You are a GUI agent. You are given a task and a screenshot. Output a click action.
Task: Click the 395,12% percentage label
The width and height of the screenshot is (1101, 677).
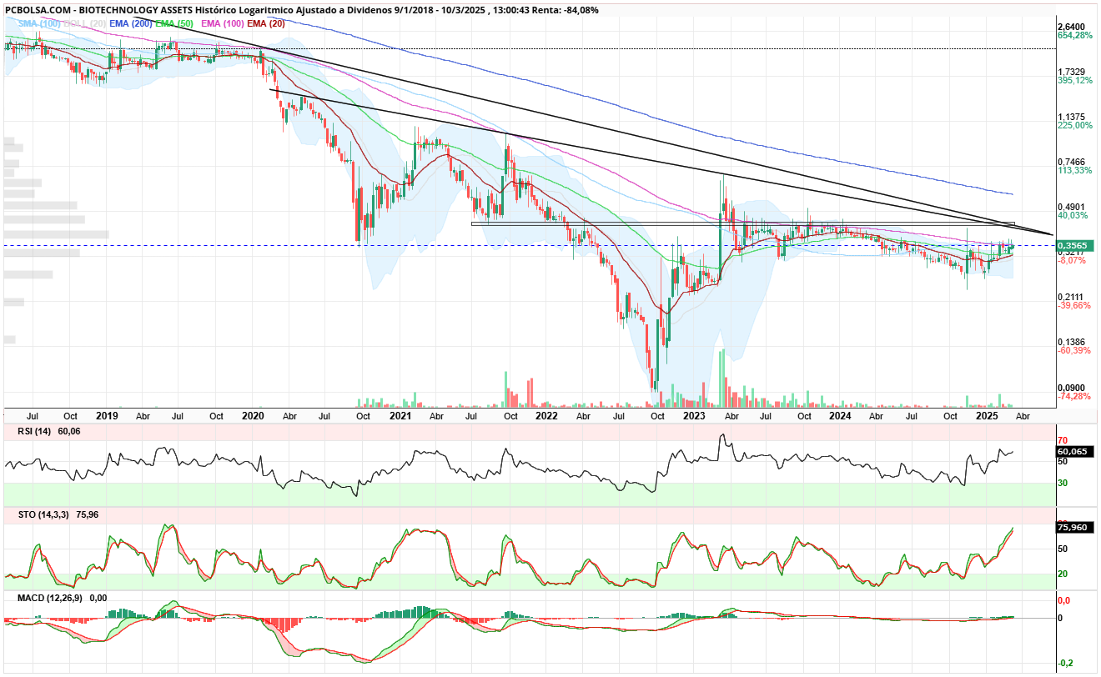click(x=1074, y=81)
